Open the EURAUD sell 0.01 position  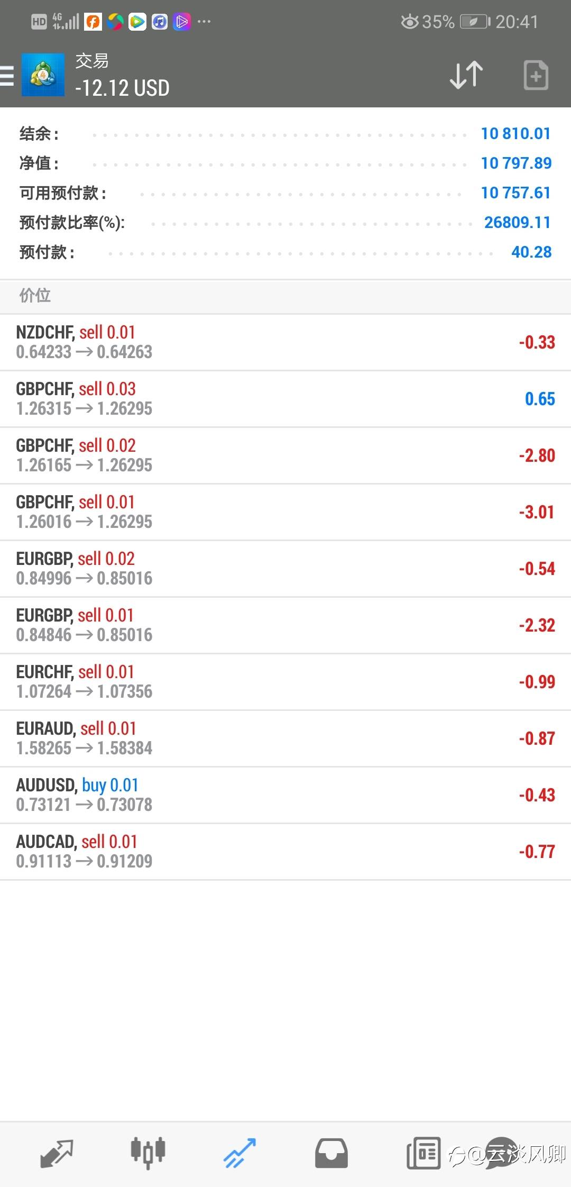[285, 738]
